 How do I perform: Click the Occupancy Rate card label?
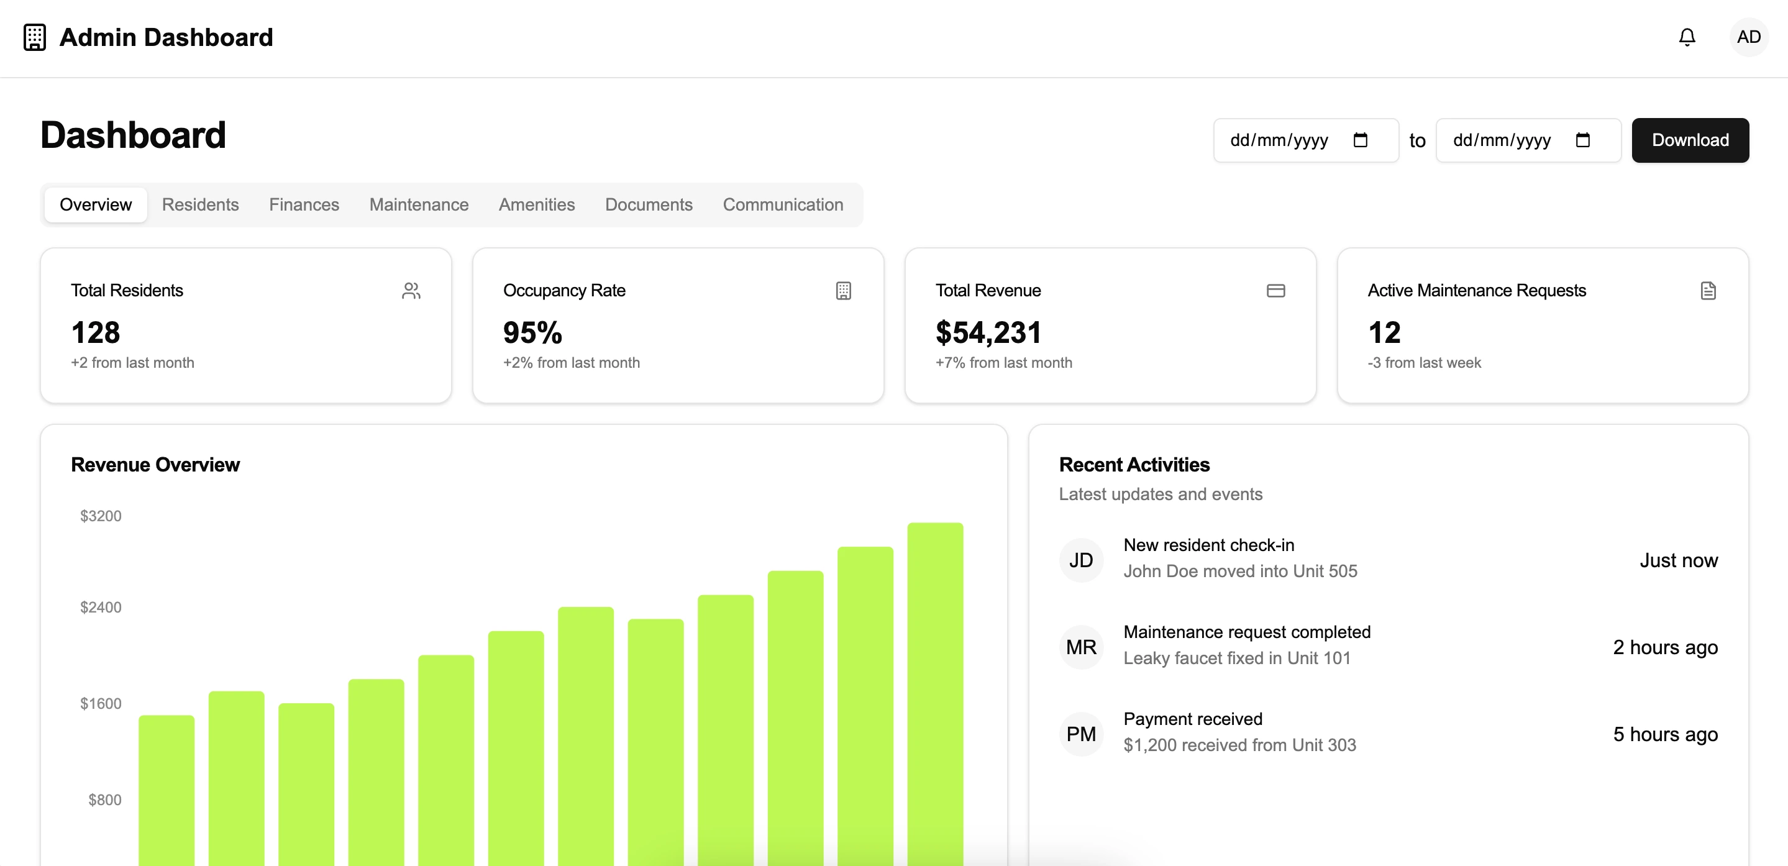point(564,290)
